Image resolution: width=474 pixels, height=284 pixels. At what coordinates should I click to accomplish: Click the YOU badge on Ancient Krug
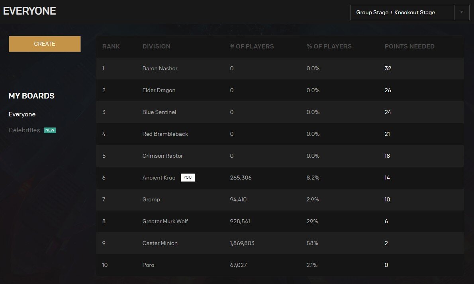pos(188,178)
